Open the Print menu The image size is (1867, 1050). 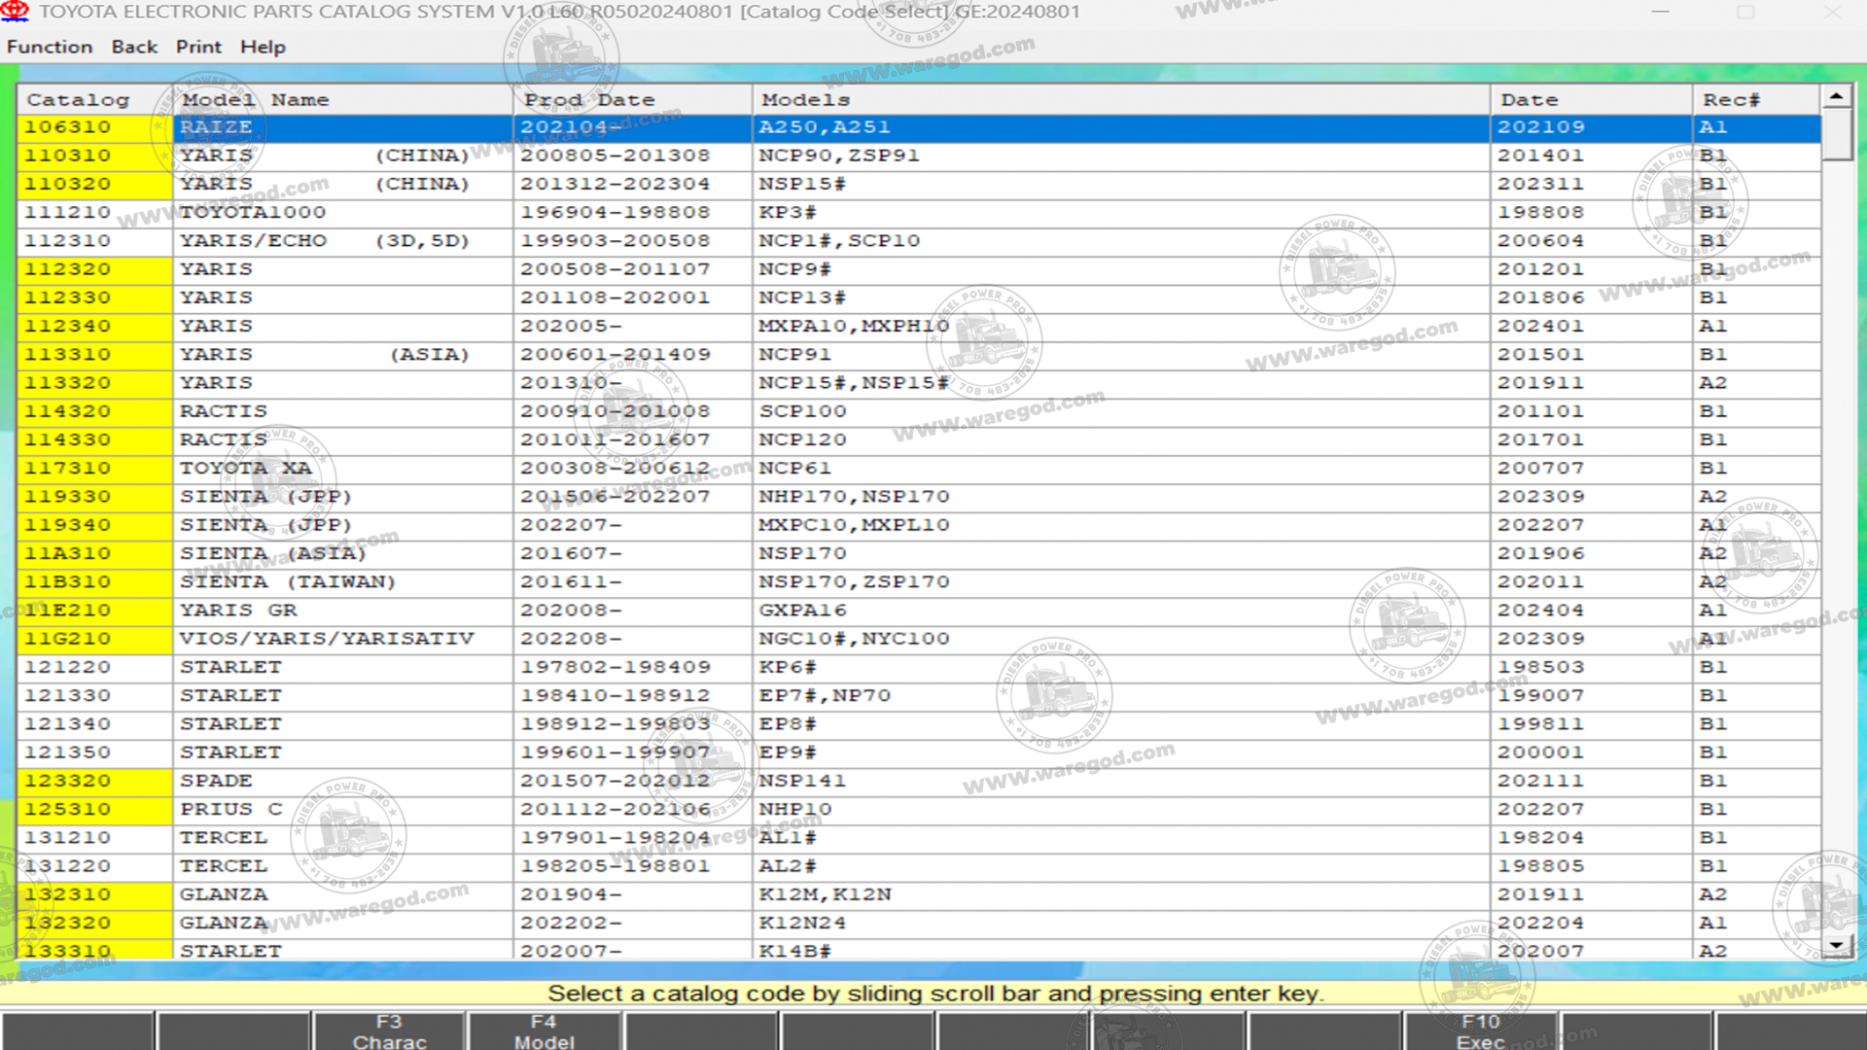click(x=198, y=47)
